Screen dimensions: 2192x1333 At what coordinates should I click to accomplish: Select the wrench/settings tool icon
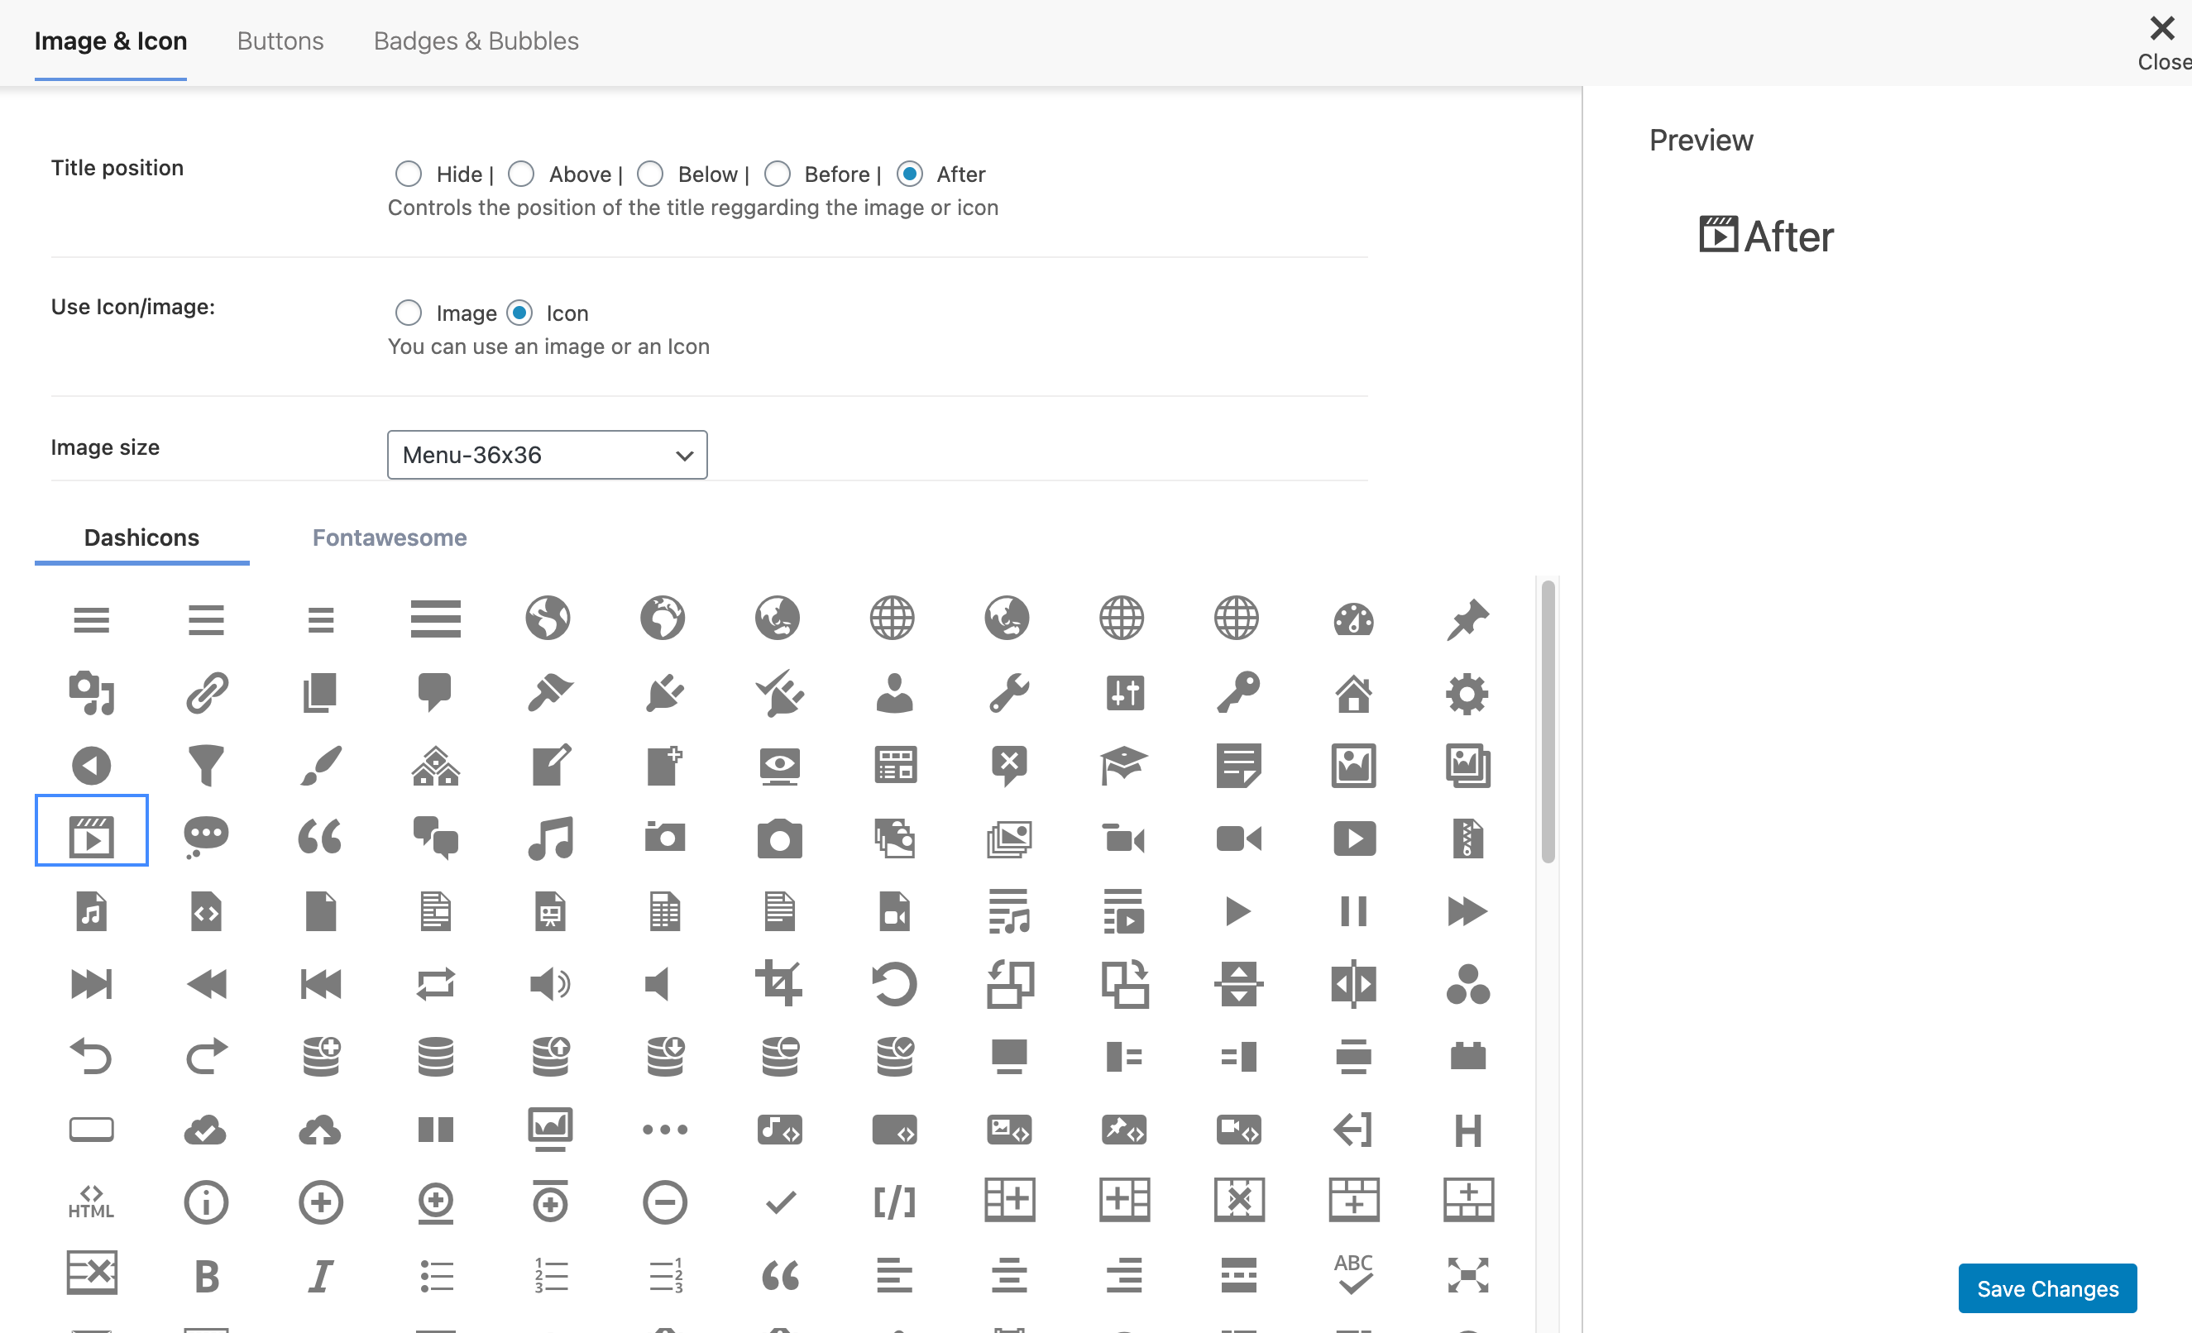coord(1008,691)
